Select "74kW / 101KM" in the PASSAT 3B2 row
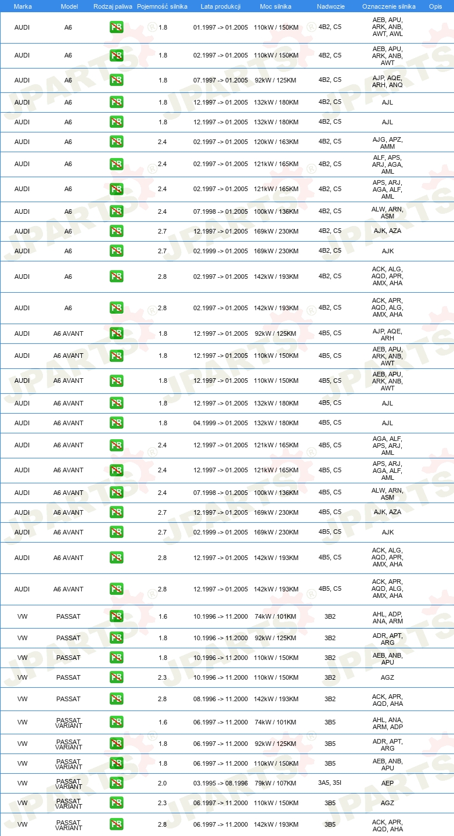Screen dimensions: 454x836 click(x=276, y=616)
